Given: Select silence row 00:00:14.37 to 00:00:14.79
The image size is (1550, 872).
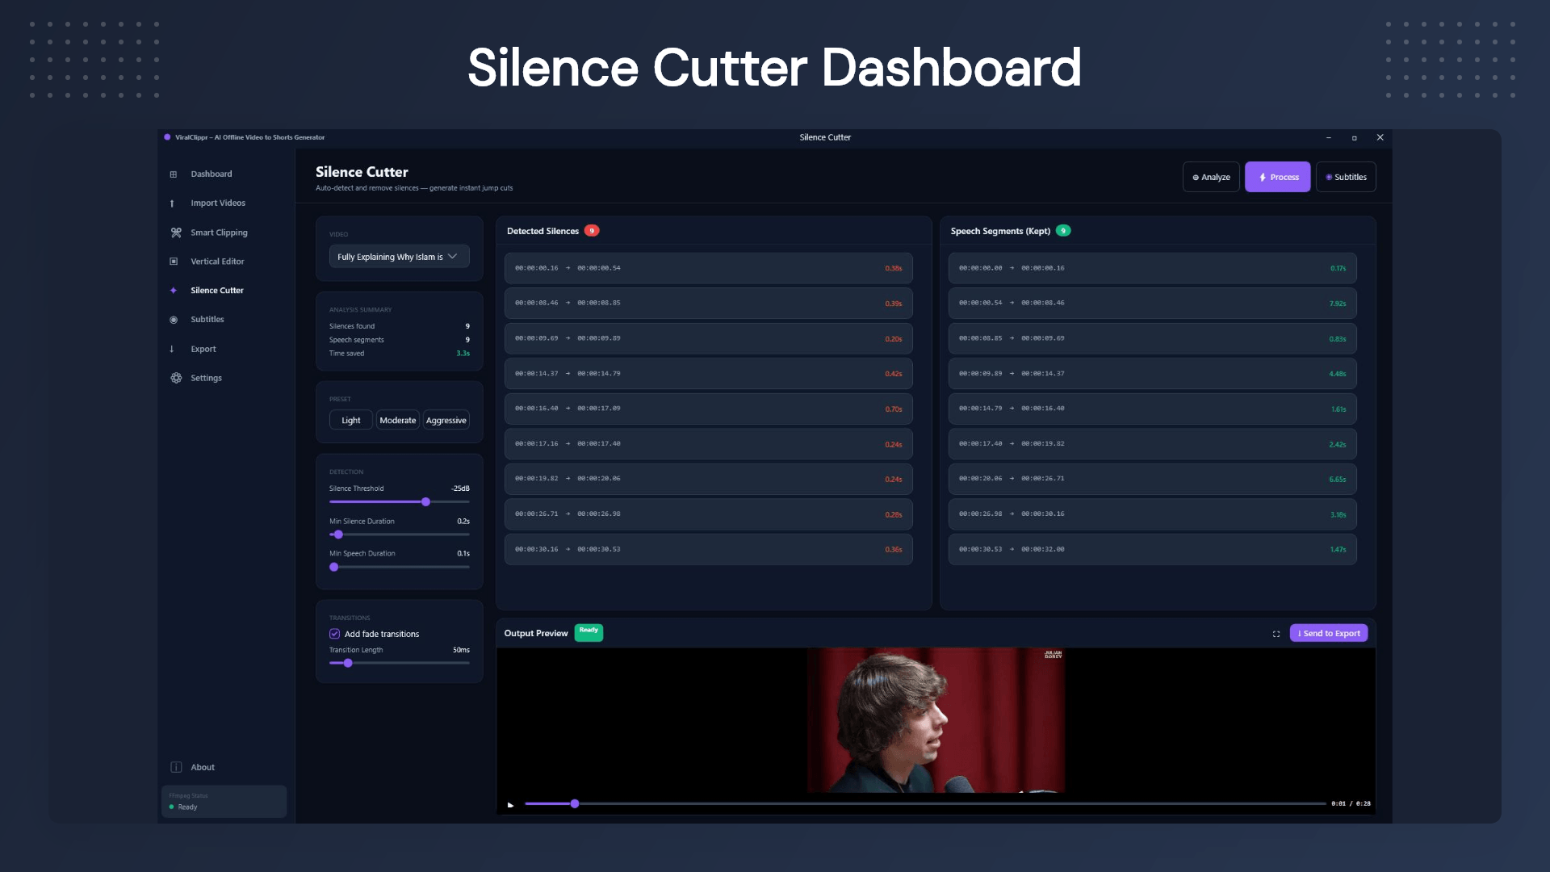Looking at the screenshot, I should (708, 374).
